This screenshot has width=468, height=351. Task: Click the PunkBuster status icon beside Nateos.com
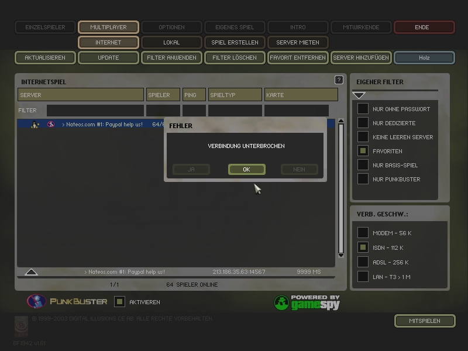coord(51,125)
